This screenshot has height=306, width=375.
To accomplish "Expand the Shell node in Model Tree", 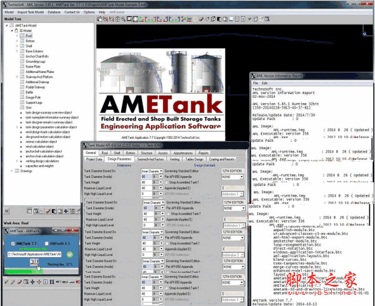I will (x=17, y=46).
